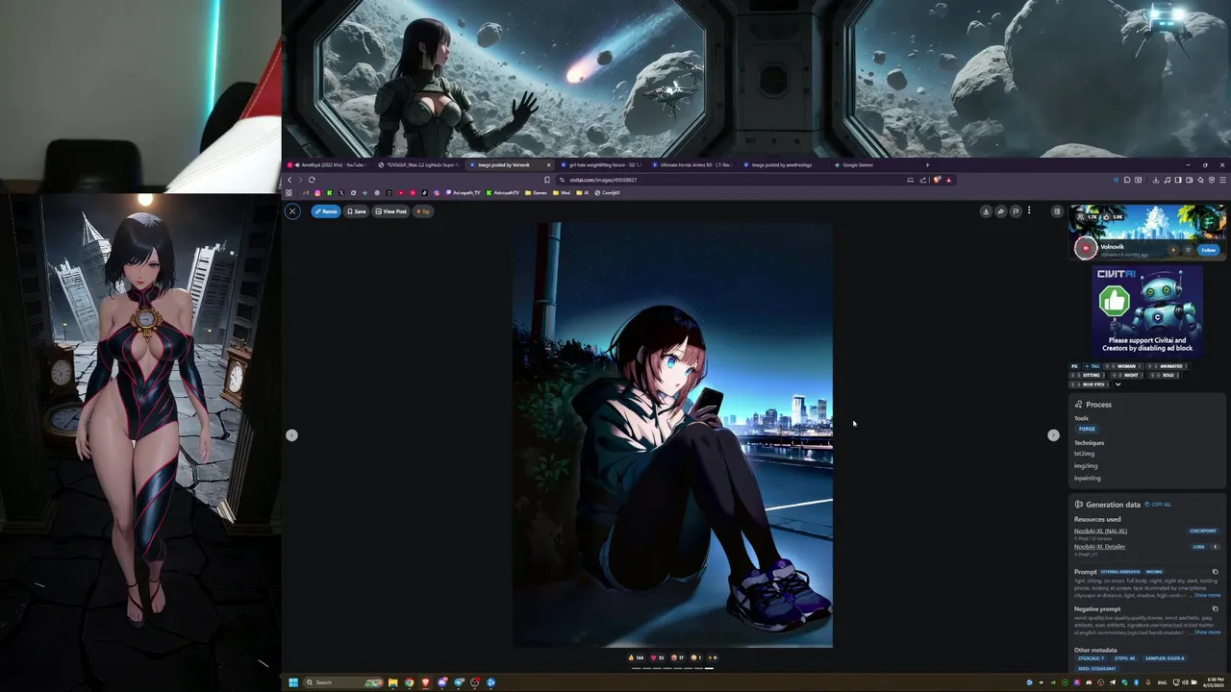The width and height of the screenshot is (1231, 692).
Task: Open View Post
Action: tap(391, 211)
